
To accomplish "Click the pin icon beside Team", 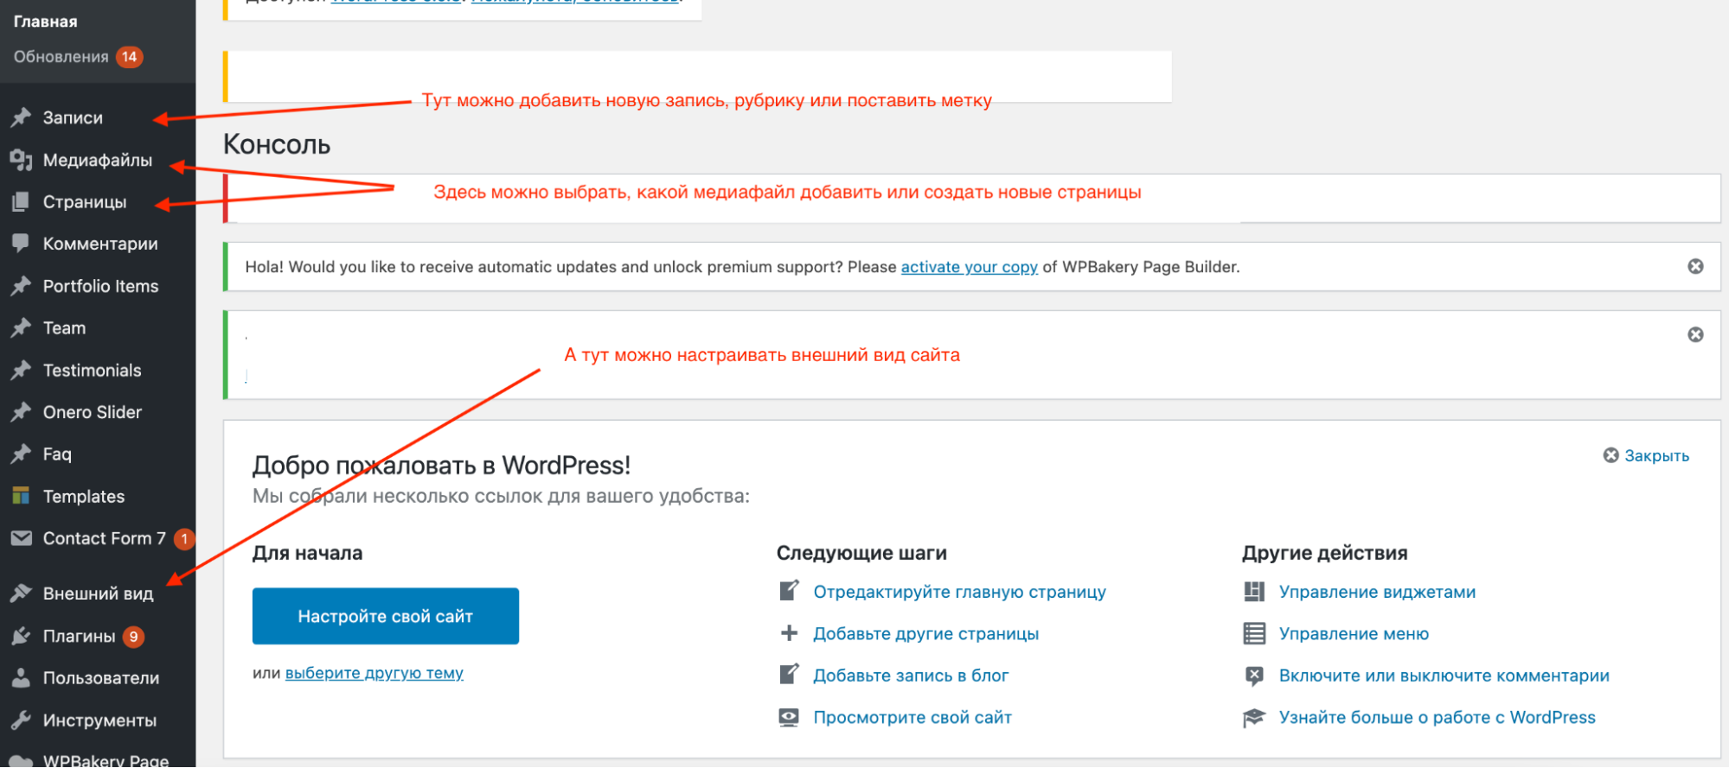I will click(21, 328).
